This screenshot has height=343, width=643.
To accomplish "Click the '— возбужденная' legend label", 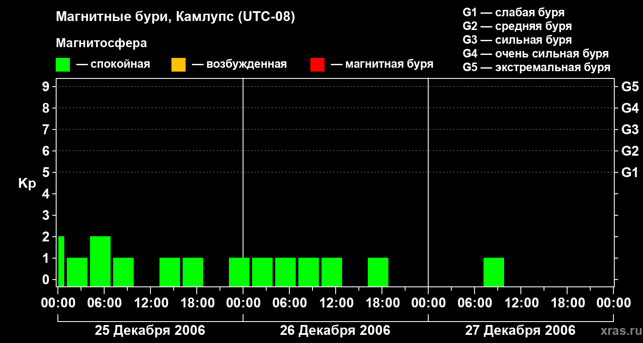I will coord(239,64).
